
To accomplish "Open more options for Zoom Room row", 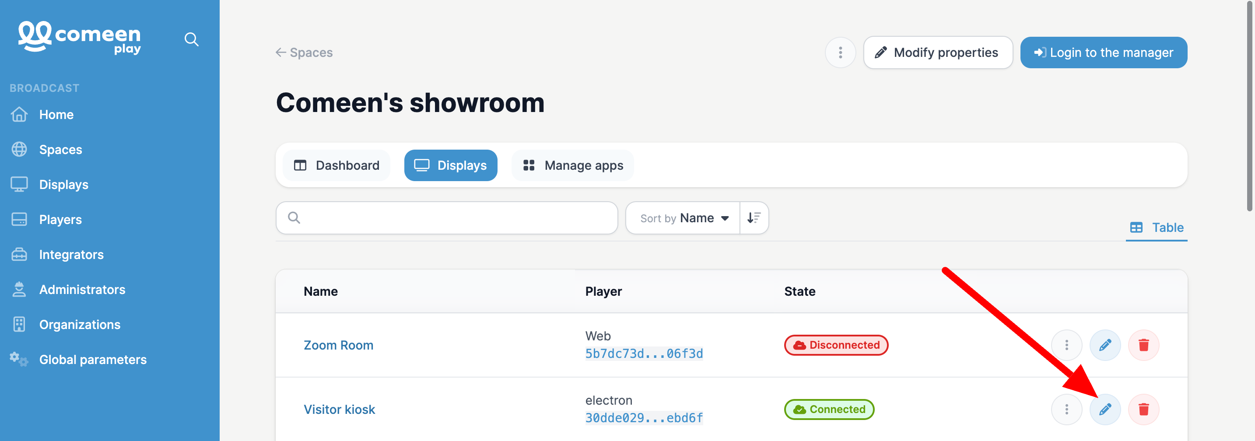I will (1066, 345).
